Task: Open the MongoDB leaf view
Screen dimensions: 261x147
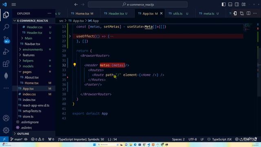Action: 6,76
